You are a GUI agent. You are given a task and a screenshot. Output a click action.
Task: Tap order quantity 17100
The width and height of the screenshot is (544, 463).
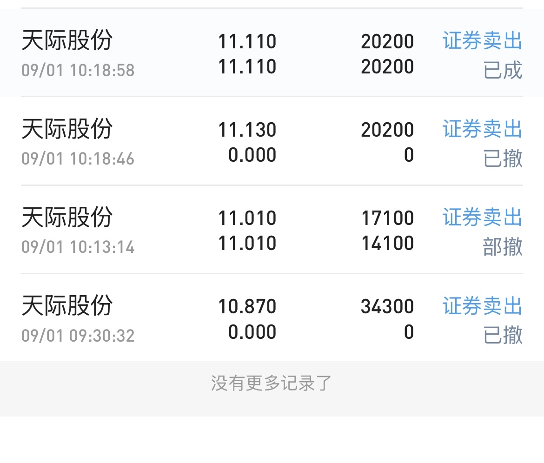(x=387, y=218)
